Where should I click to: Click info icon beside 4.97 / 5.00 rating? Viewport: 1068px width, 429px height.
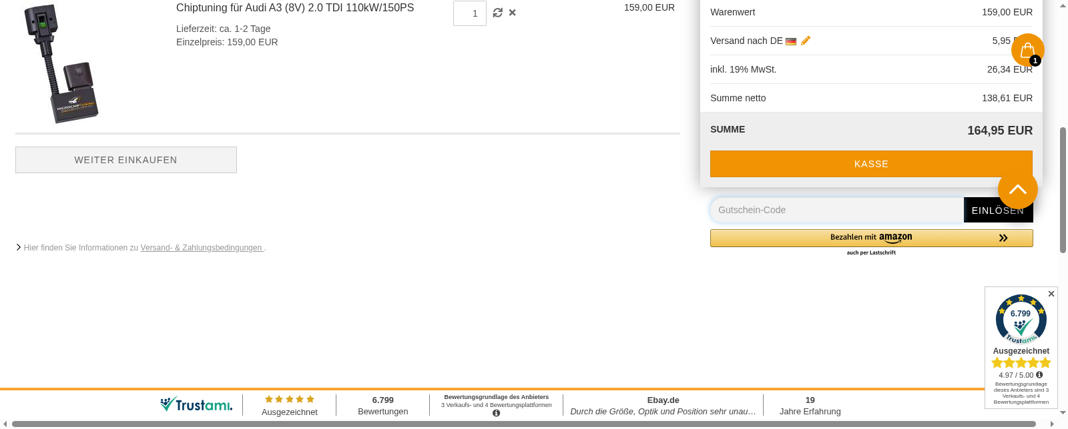tap(1039, 375)
